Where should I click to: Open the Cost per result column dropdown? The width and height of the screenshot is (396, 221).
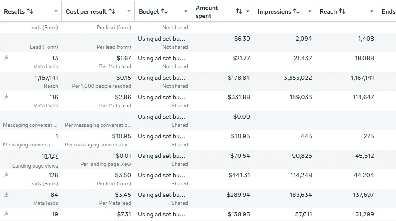[129, 11]
